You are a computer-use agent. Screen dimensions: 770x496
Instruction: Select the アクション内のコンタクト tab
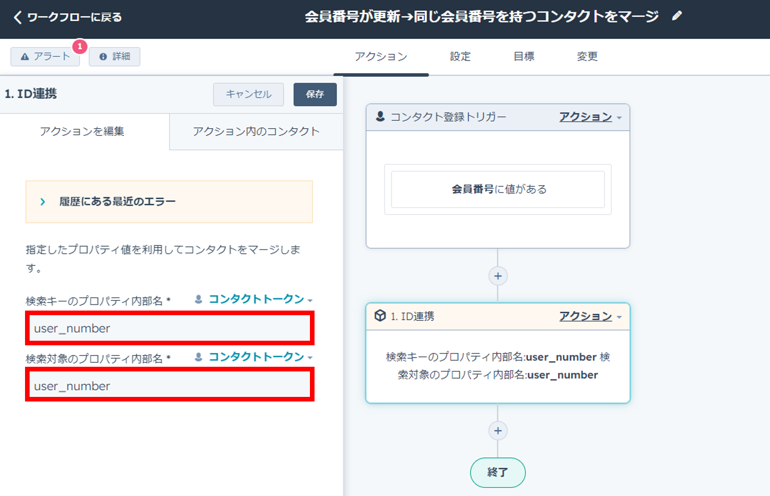coord(256,131)
